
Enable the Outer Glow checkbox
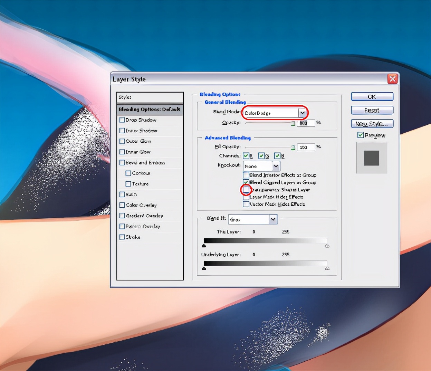[122, 141]
